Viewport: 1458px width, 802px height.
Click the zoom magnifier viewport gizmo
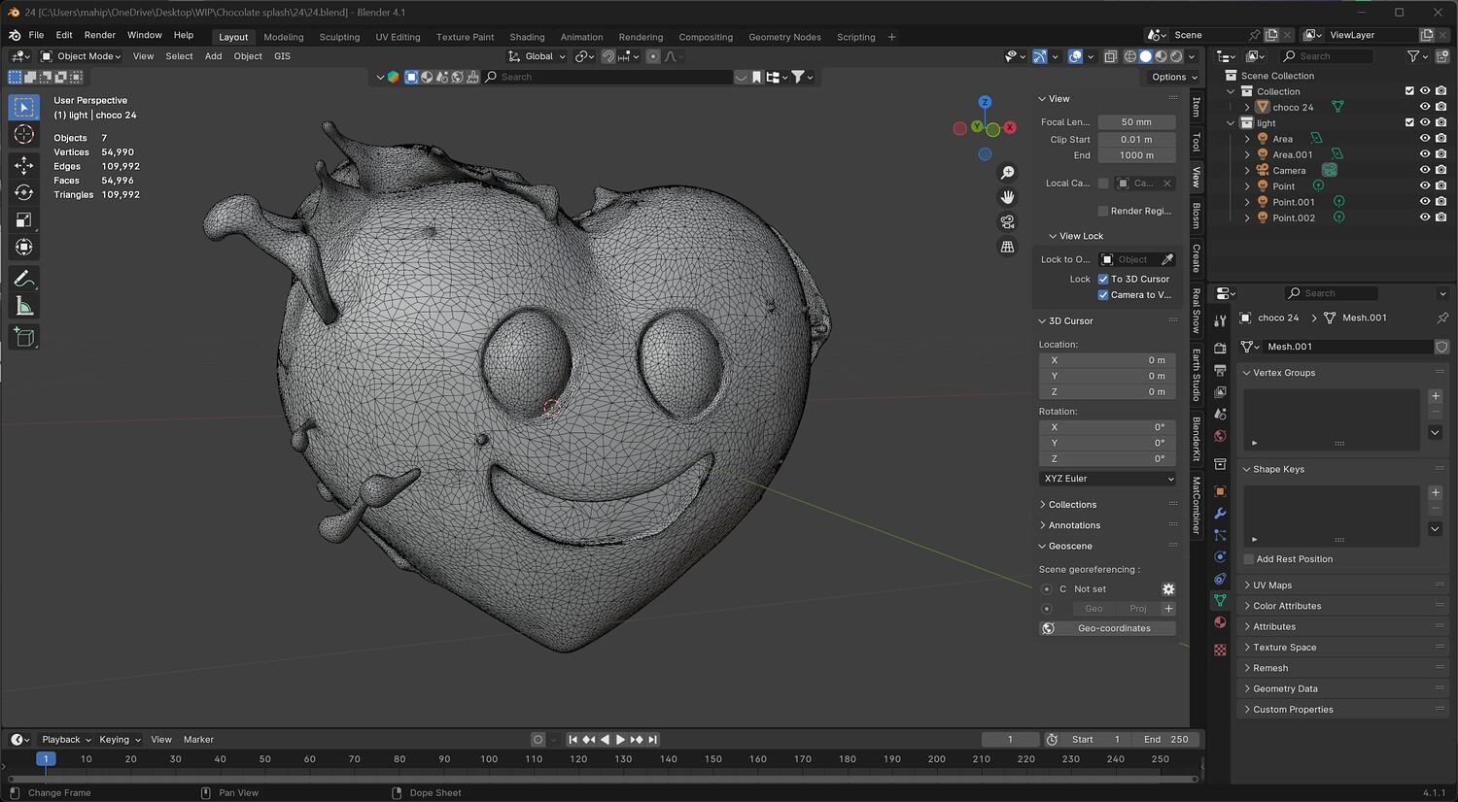click(x=1008, y=173)
